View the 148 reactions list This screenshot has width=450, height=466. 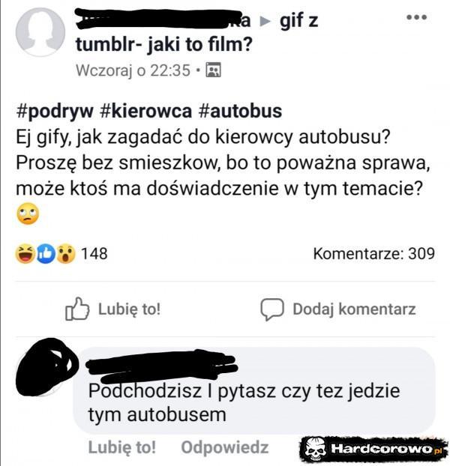tap(94, 254)
